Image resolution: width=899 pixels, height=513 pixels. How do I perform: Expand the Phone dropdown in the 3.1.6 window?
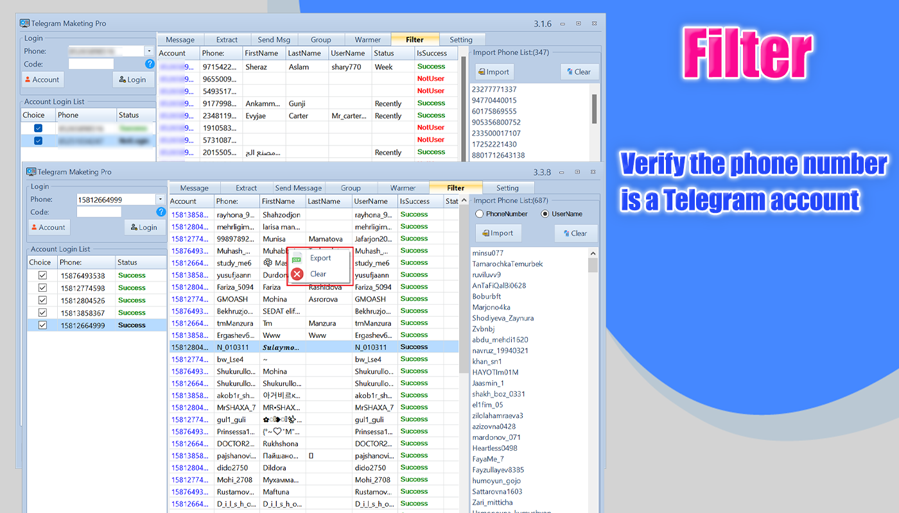149,51
